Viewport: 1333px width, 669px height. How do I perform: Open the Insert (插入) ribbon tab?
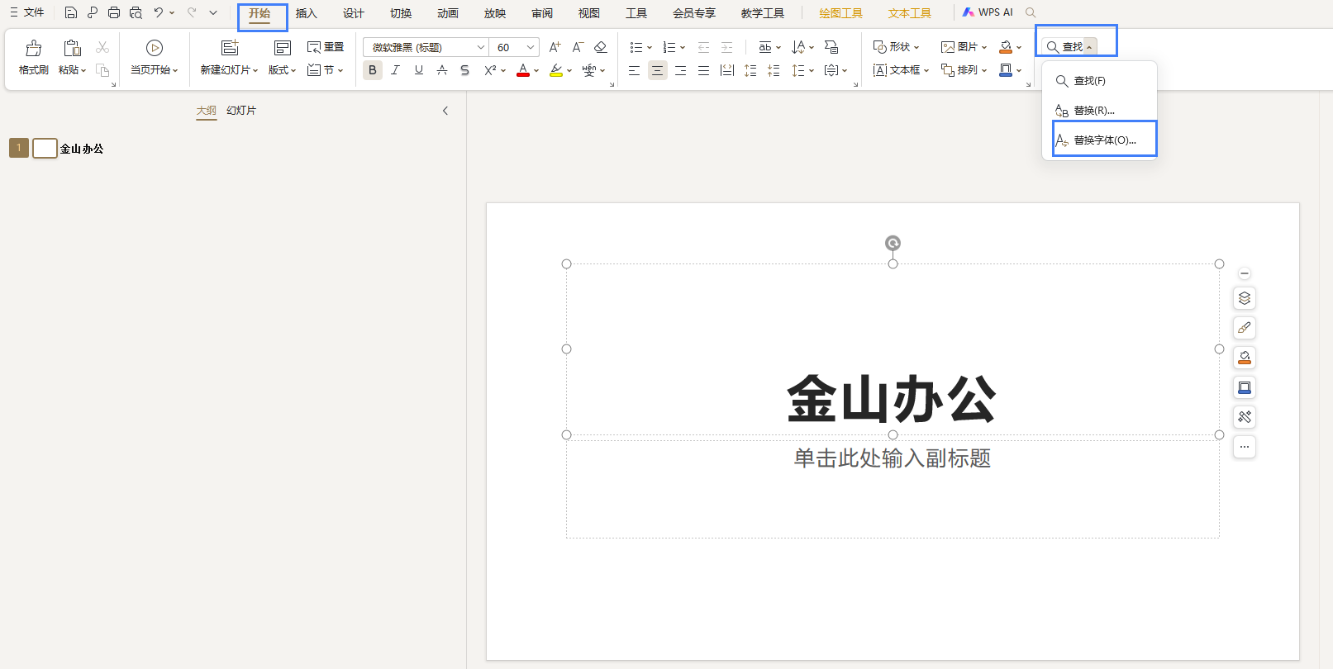pos(307,13)
